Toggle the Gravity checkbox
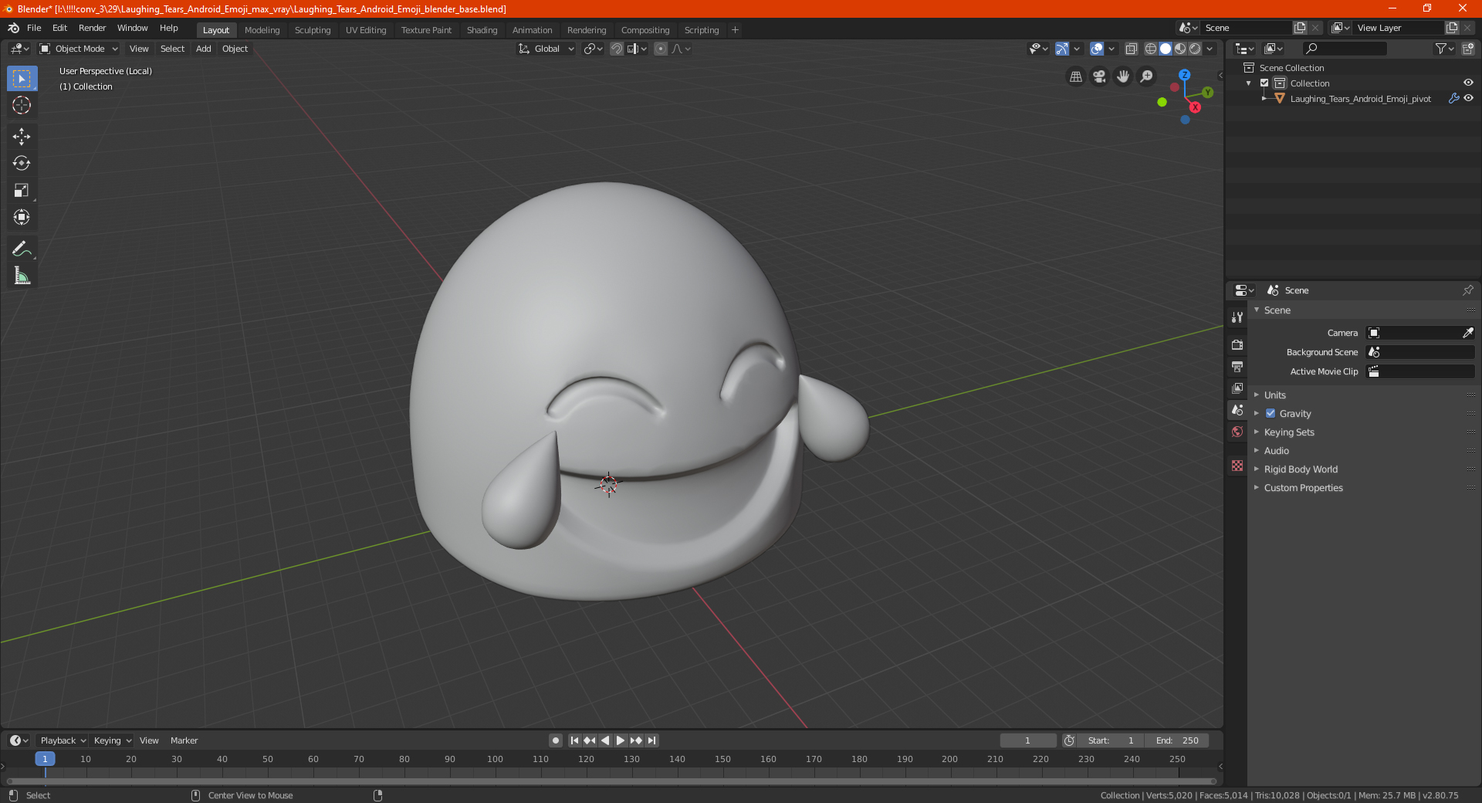The height and width of the screenshot is (803, 1482). 1271,413
